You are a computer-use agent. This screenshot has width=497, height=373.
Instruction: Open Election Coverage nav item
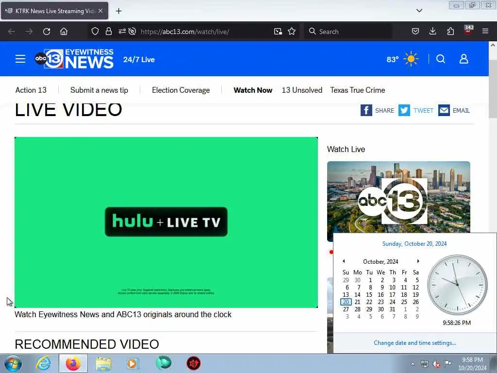point(181,90)
